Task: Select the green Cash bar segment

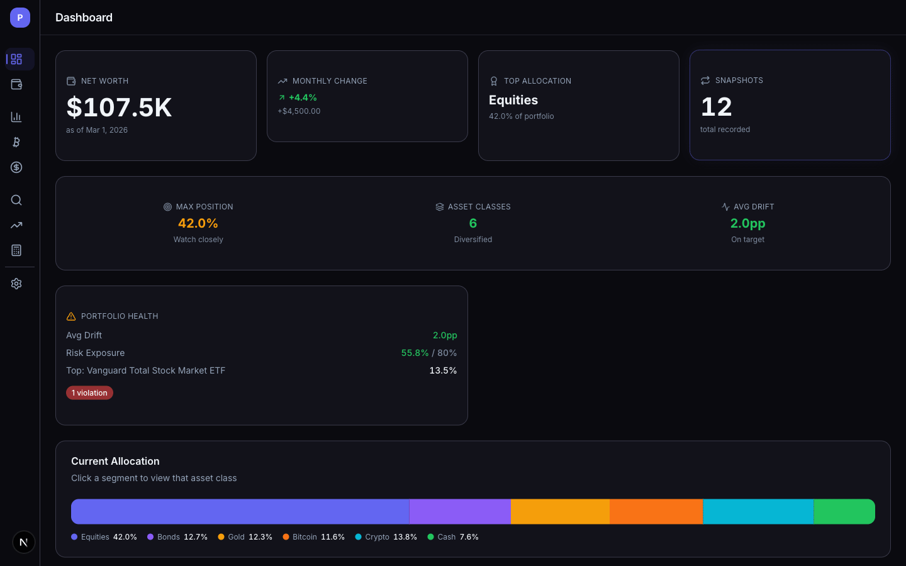Action: (844, 511)
